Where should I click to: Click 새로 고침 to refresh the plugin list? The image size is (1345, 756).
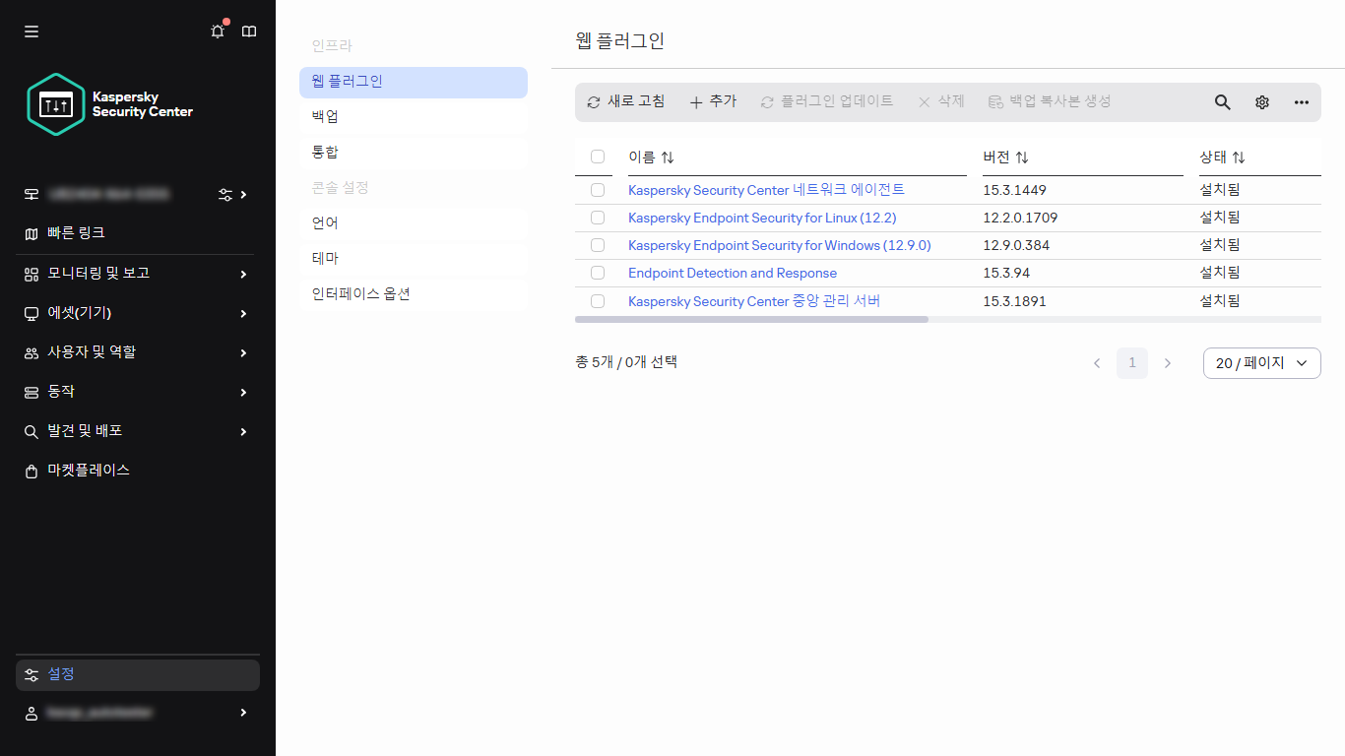point(626,101)
